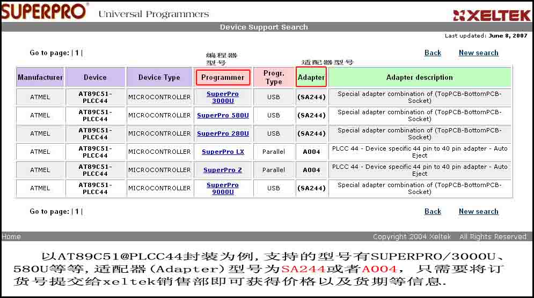This screenshot has width=534, height=298.
Task: Click ATMEL cell in SuperPro 580U row
Action: tap(40, 115)
